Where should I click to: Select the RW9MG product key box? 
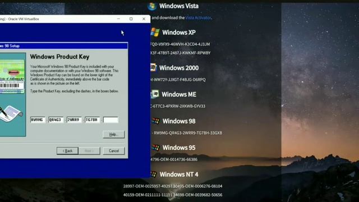coord(38,120)
